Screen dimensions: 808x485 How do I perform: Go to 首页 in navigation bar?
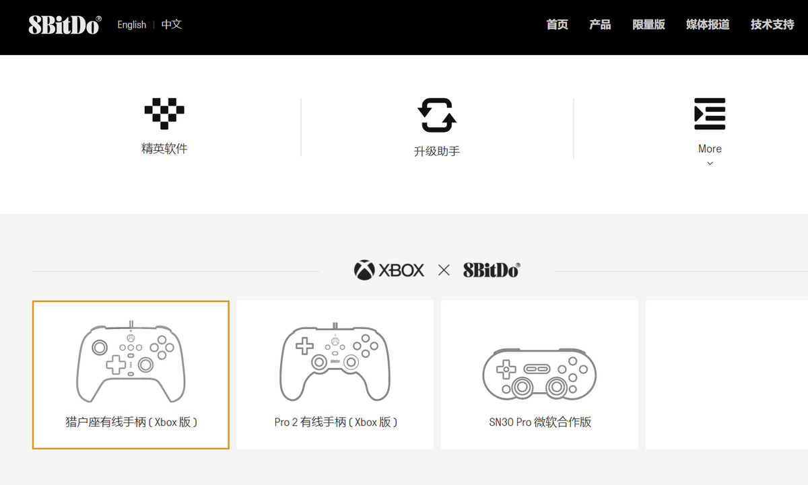pyautogui.click(x=557, y=25)
